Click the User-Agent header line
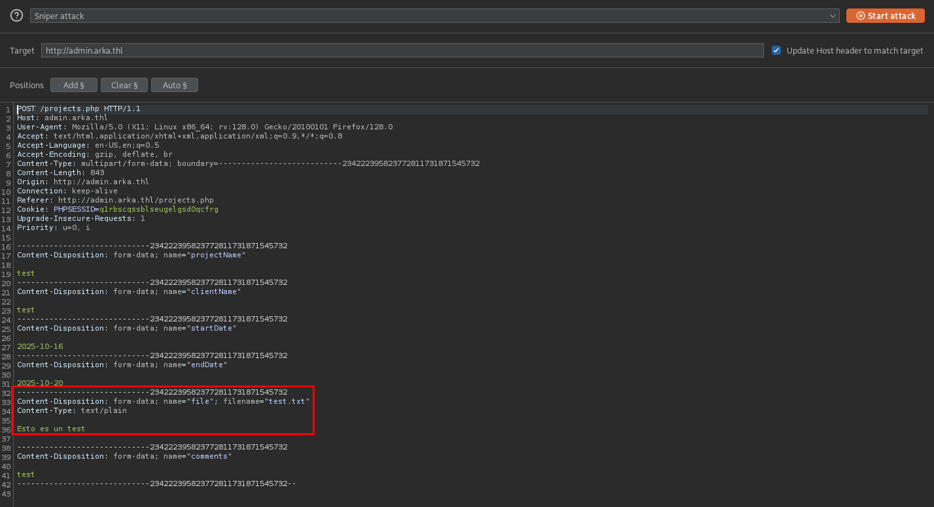Image resolution: width=934 pixels, height=507 pixels. tap(204, 127)
